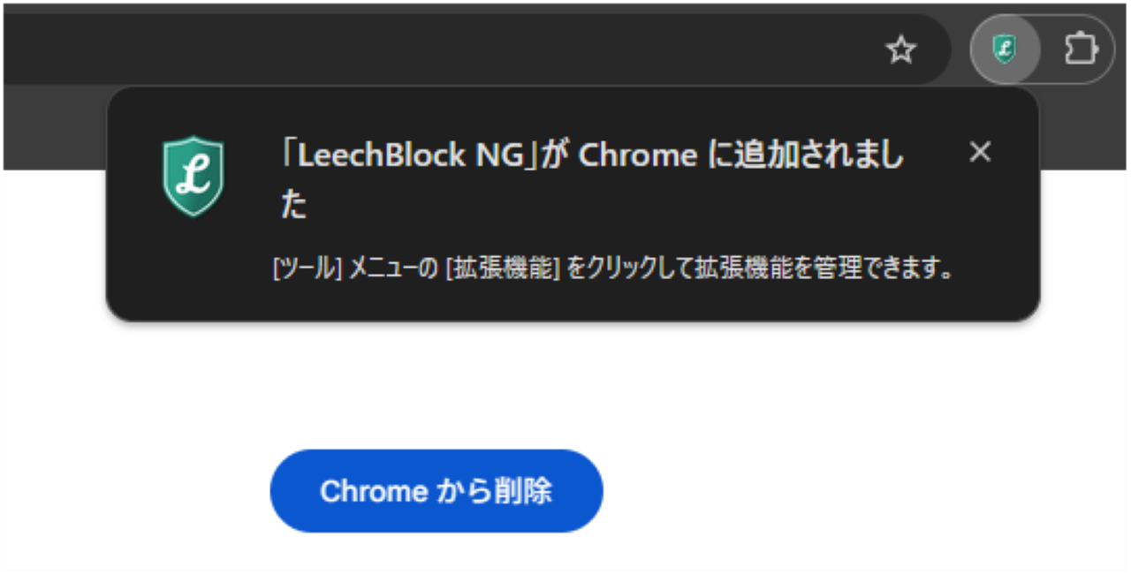Remove LeechBlock NG from Chrome
1131x575 pixels.
(x=436, y=491)
